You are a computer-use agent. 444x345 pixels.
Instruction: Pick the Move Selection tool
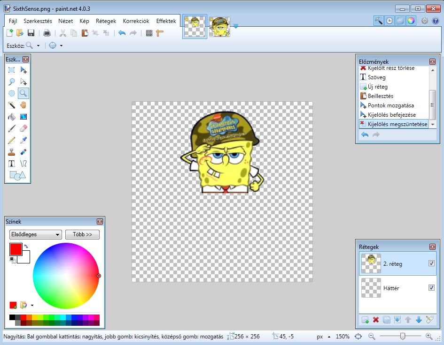click(x=23, y=82)
